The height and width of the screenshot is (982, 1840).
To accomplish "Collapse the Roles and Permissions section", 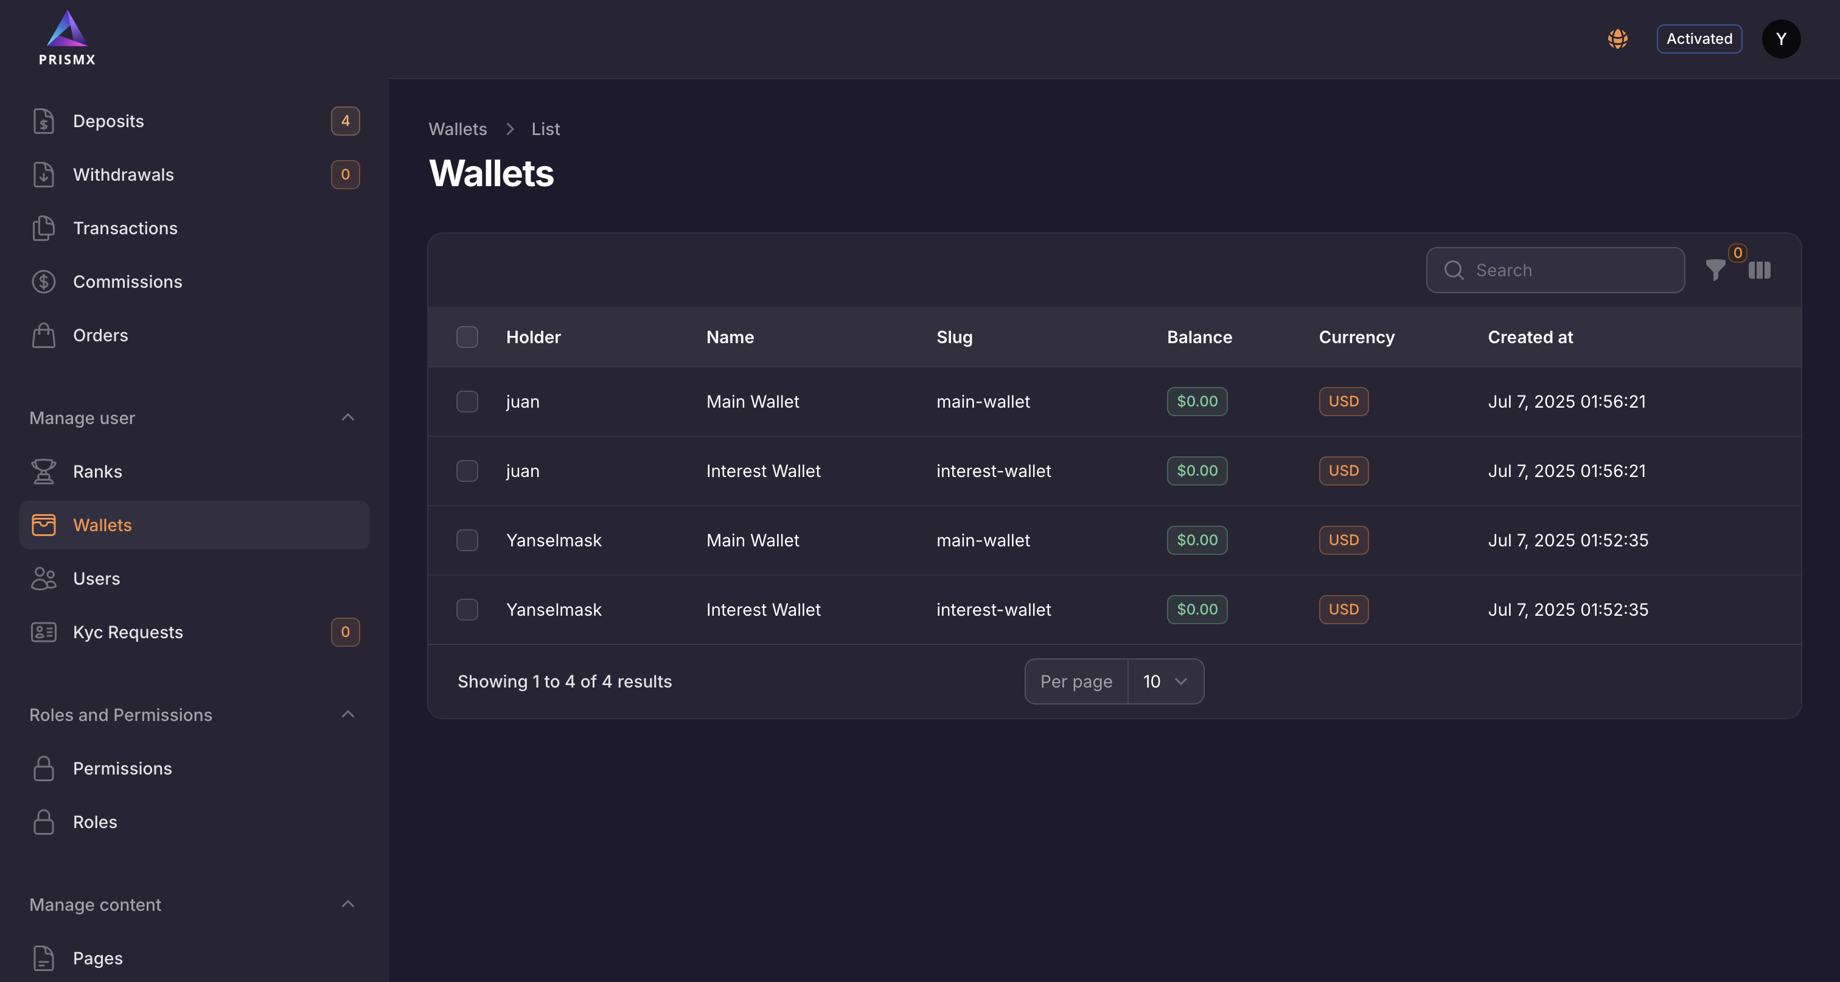I will (x=348, y=715).
